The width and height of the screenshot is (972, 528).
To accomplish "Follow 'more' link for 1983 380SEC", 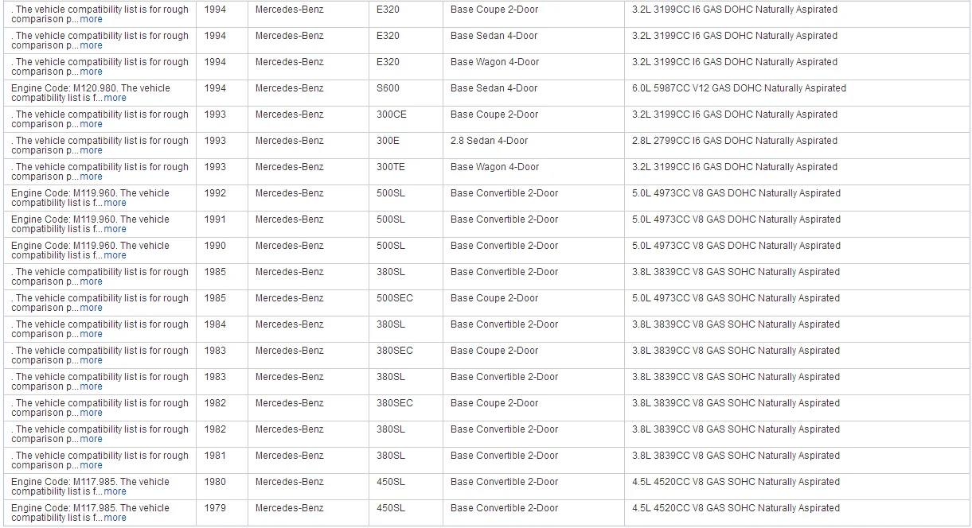I will click(91, 360).
